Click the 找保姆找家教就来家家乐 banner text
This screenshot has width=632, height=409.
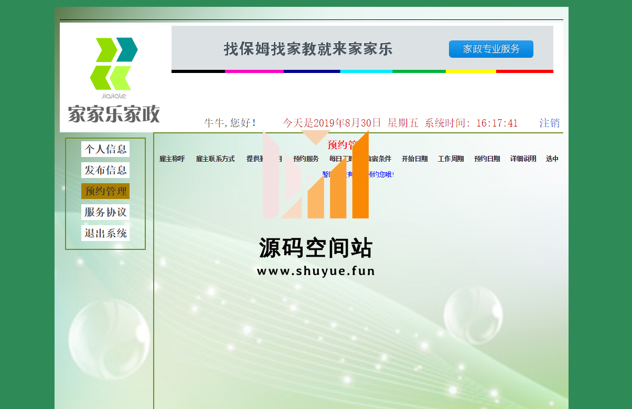click(x=308, y=49)
